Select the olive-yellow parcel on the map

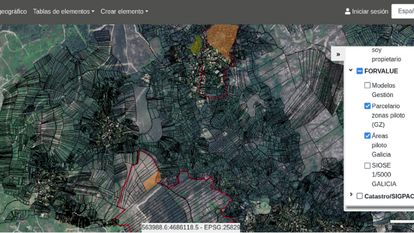[x=196, y=45]
